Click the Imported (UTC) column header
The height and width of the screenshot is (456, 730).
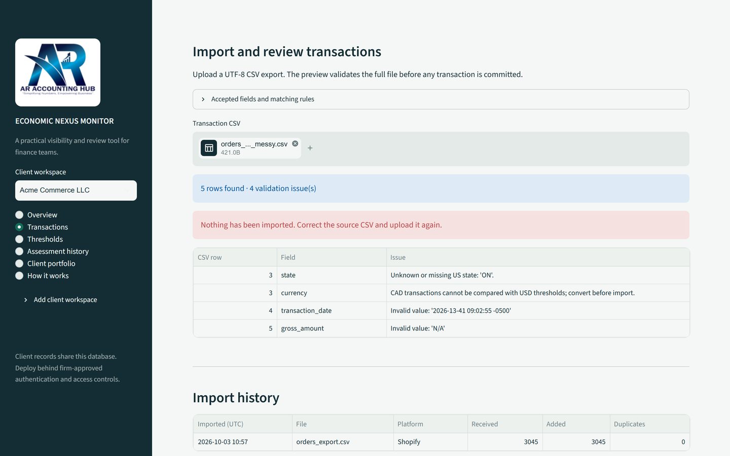click(243, 424)
